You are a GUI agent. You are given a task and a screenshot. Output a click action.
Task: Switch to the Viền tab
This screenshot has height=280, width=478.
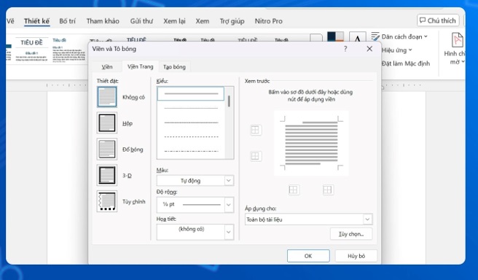[x=107, y=67]
